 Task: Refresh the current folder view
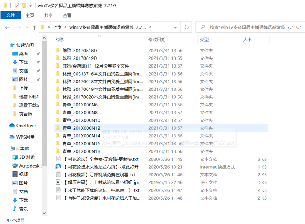[x=186, y=27]
